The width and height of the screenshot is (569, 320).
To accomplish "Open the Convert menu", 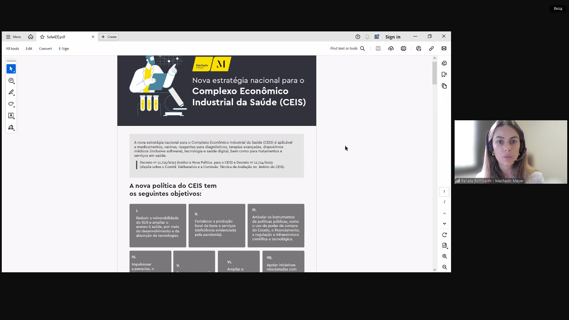I will pyautogui.click(x=45, y=49).
